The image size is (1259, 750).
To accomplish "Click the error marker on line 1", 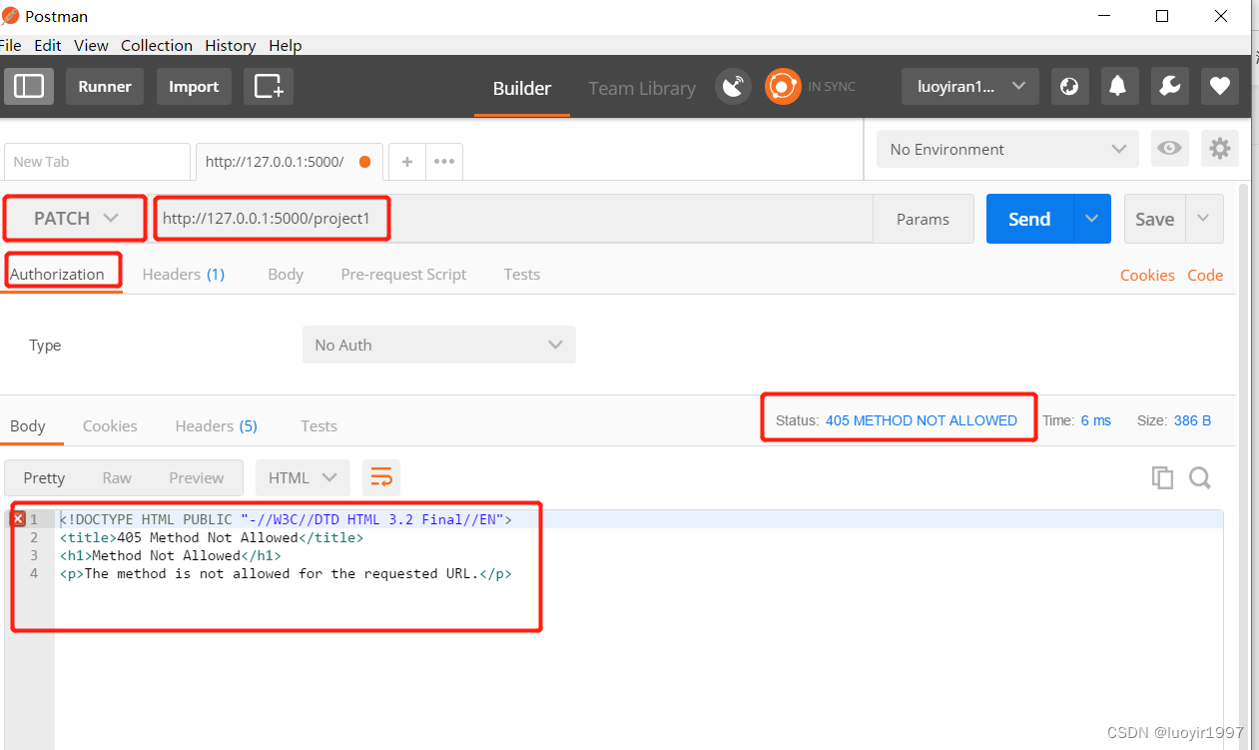I will coord(17,519).
